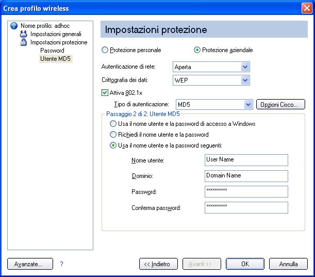Select Utente MD5 tree item
This screenshot has width=315, height=277.
pos(56,59)
